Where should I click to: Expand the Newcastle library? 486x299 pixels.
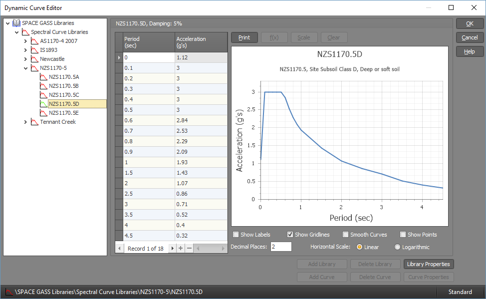point(26,59)
